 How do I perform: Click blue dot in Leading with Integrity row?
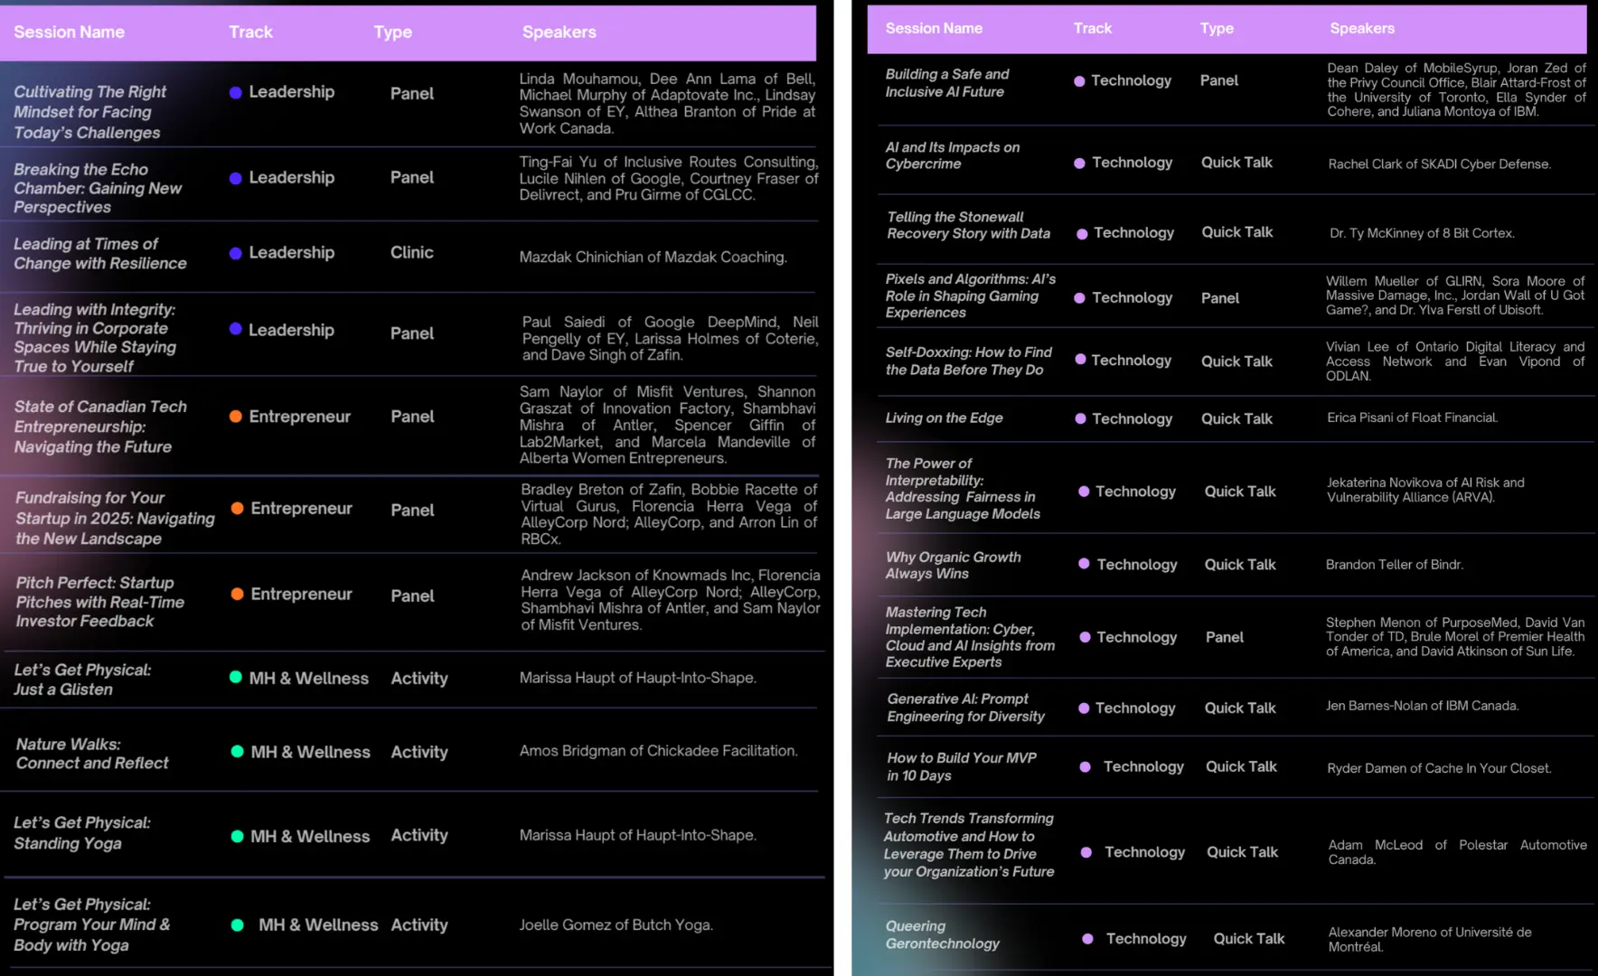[x=235, y=330]
